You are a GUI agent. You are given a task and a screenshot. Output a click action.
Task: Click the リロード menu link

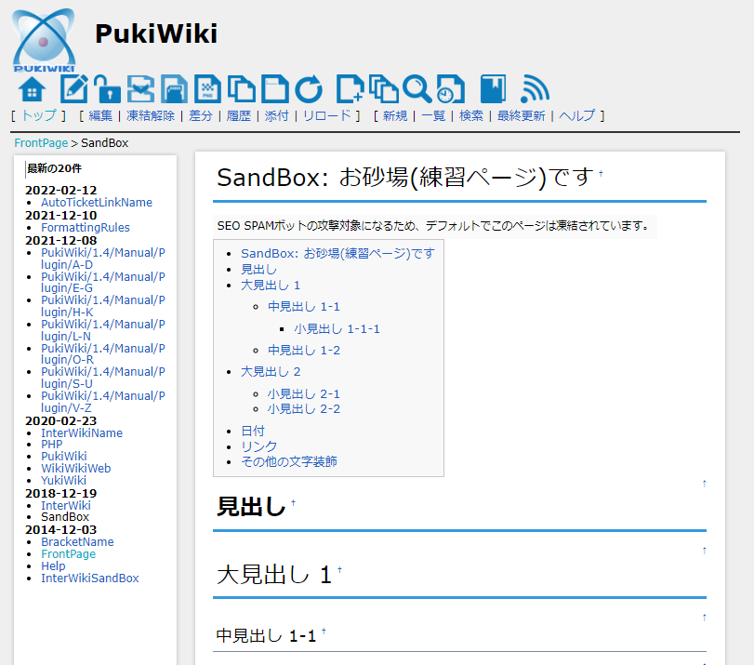(x=327, y=115)
